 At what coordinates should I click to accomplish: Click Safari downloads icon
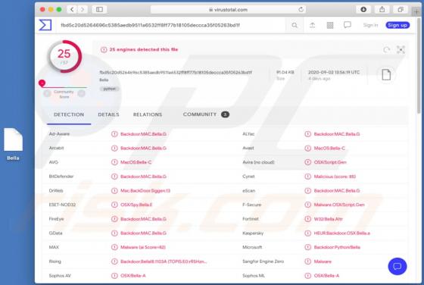coord(363,9)
